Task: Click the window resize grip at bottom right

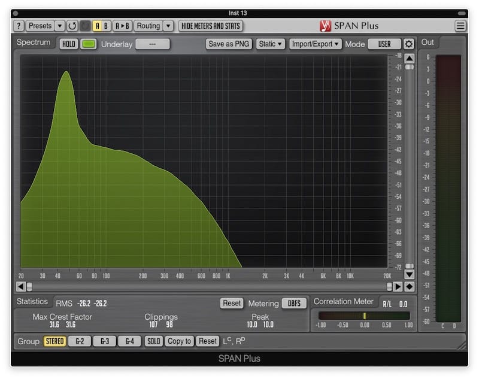Action: click(x=462, y=345)
